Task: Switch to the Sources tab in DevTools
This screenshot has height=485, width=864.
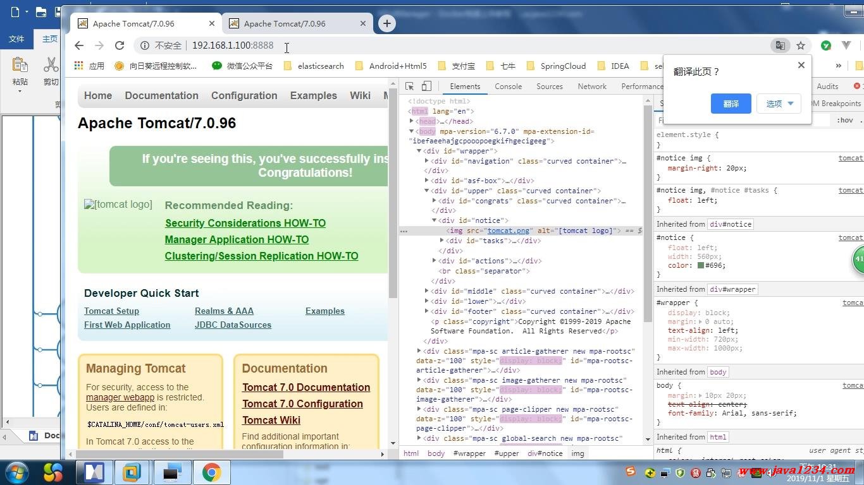Action: tap(549, 87)
